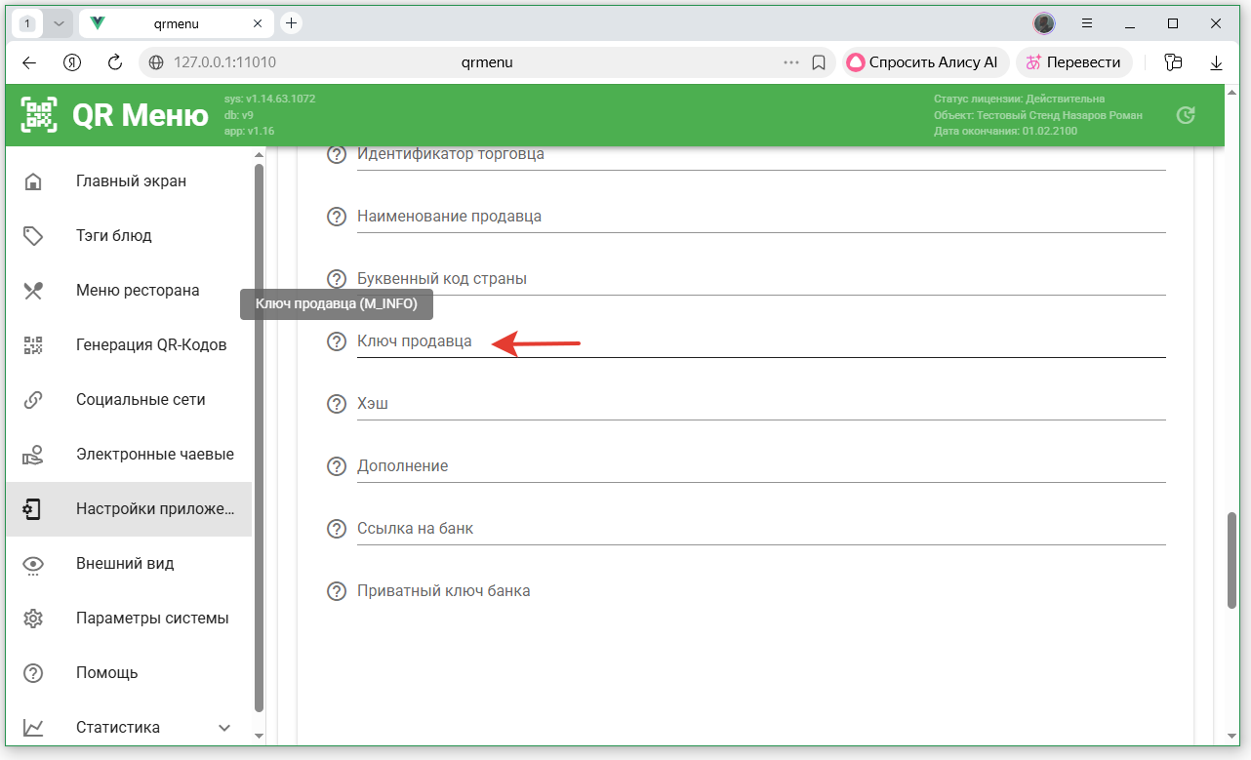Click into the Ключ продавца input field
This screenshot has width=1251, height=760.
click(x=761, y=342)
